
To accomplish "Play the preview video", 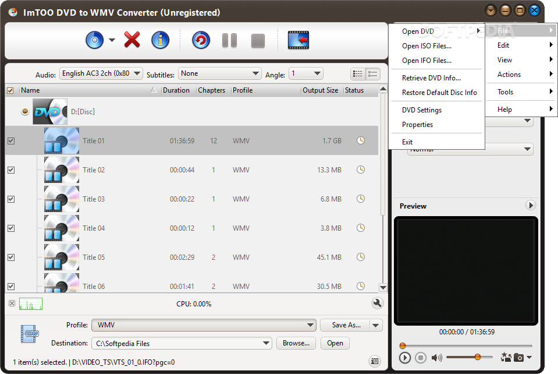I will tap(404, 358).
